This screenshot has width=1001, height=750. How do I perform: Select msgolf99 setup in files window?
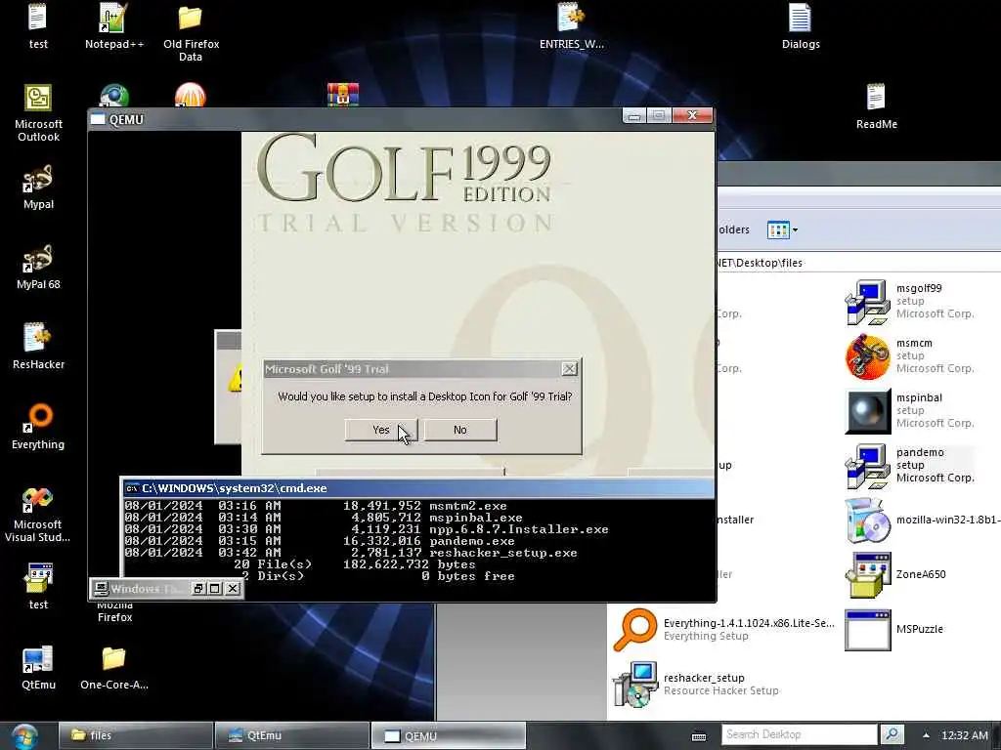pos(910,301)
